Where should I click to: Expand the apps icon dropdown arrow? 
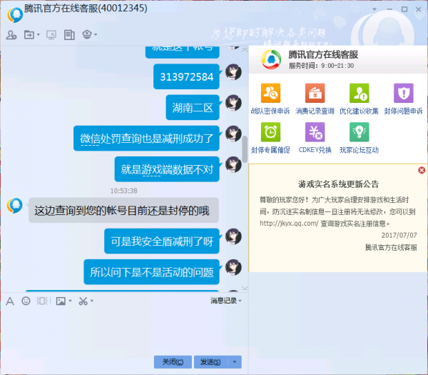[96, 35]
